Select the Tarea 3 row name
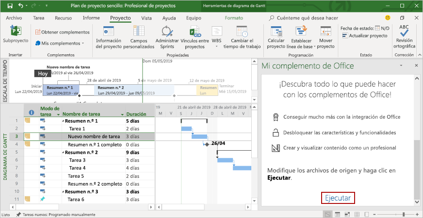Image resolution: width=423 pixels, height=218 pixels. tap(77, 160)
